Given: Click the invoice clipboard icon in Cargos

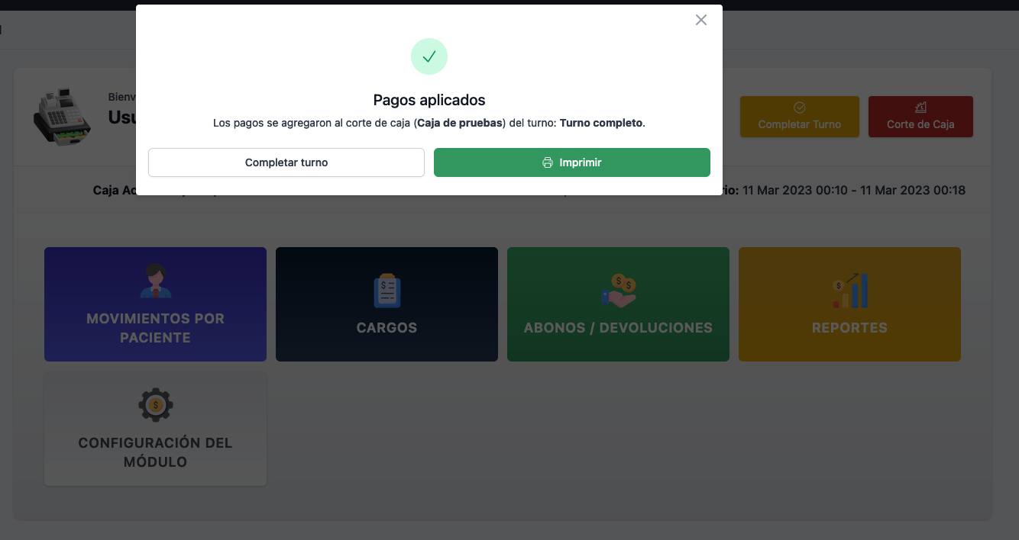Looking at the screenshot, I should (387, 290).
